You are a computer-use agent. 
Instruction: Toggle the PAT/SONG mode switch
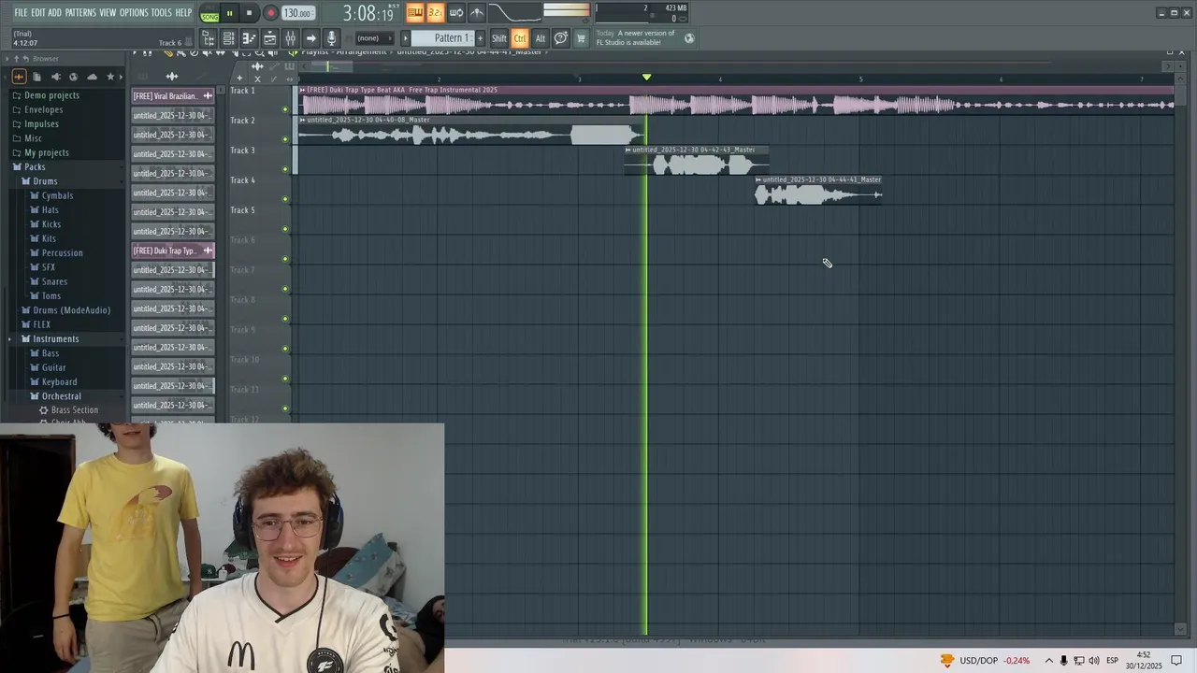click(x=209, y=14)
